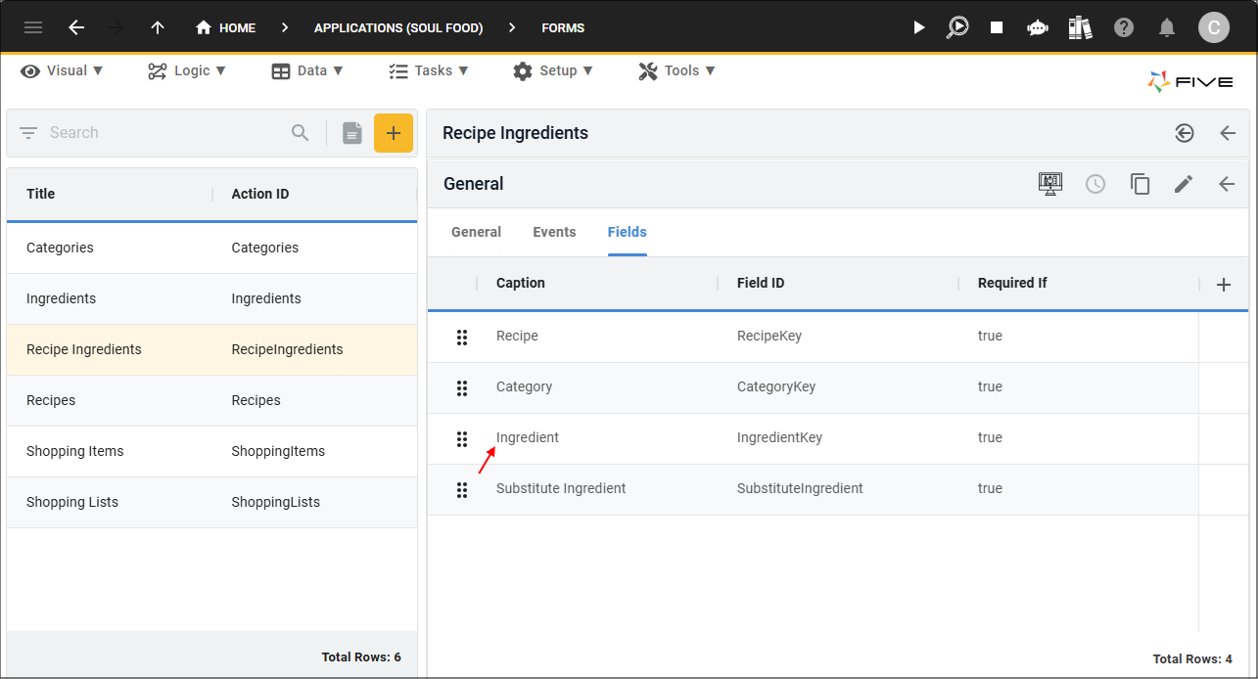This screenshot has height=679, width=1258.
Task: Click the plain back arrow in Recipe Ingredients header
Action: coord(1228,133)
